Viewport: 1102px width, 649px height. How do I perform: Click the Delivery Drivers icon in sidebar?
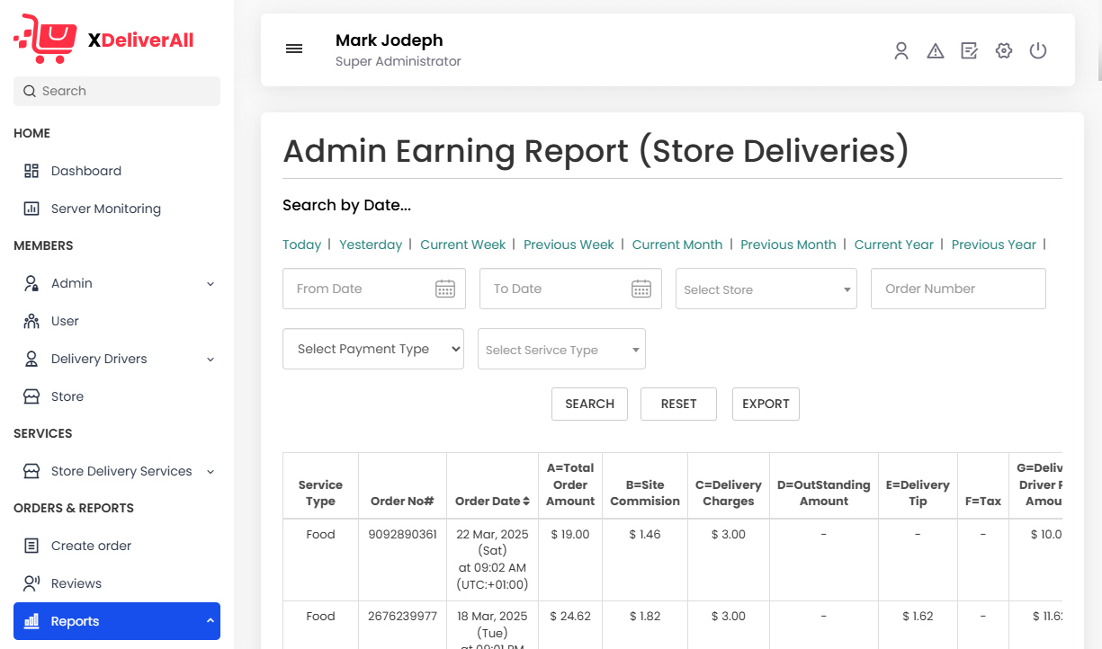pos(31,359)
